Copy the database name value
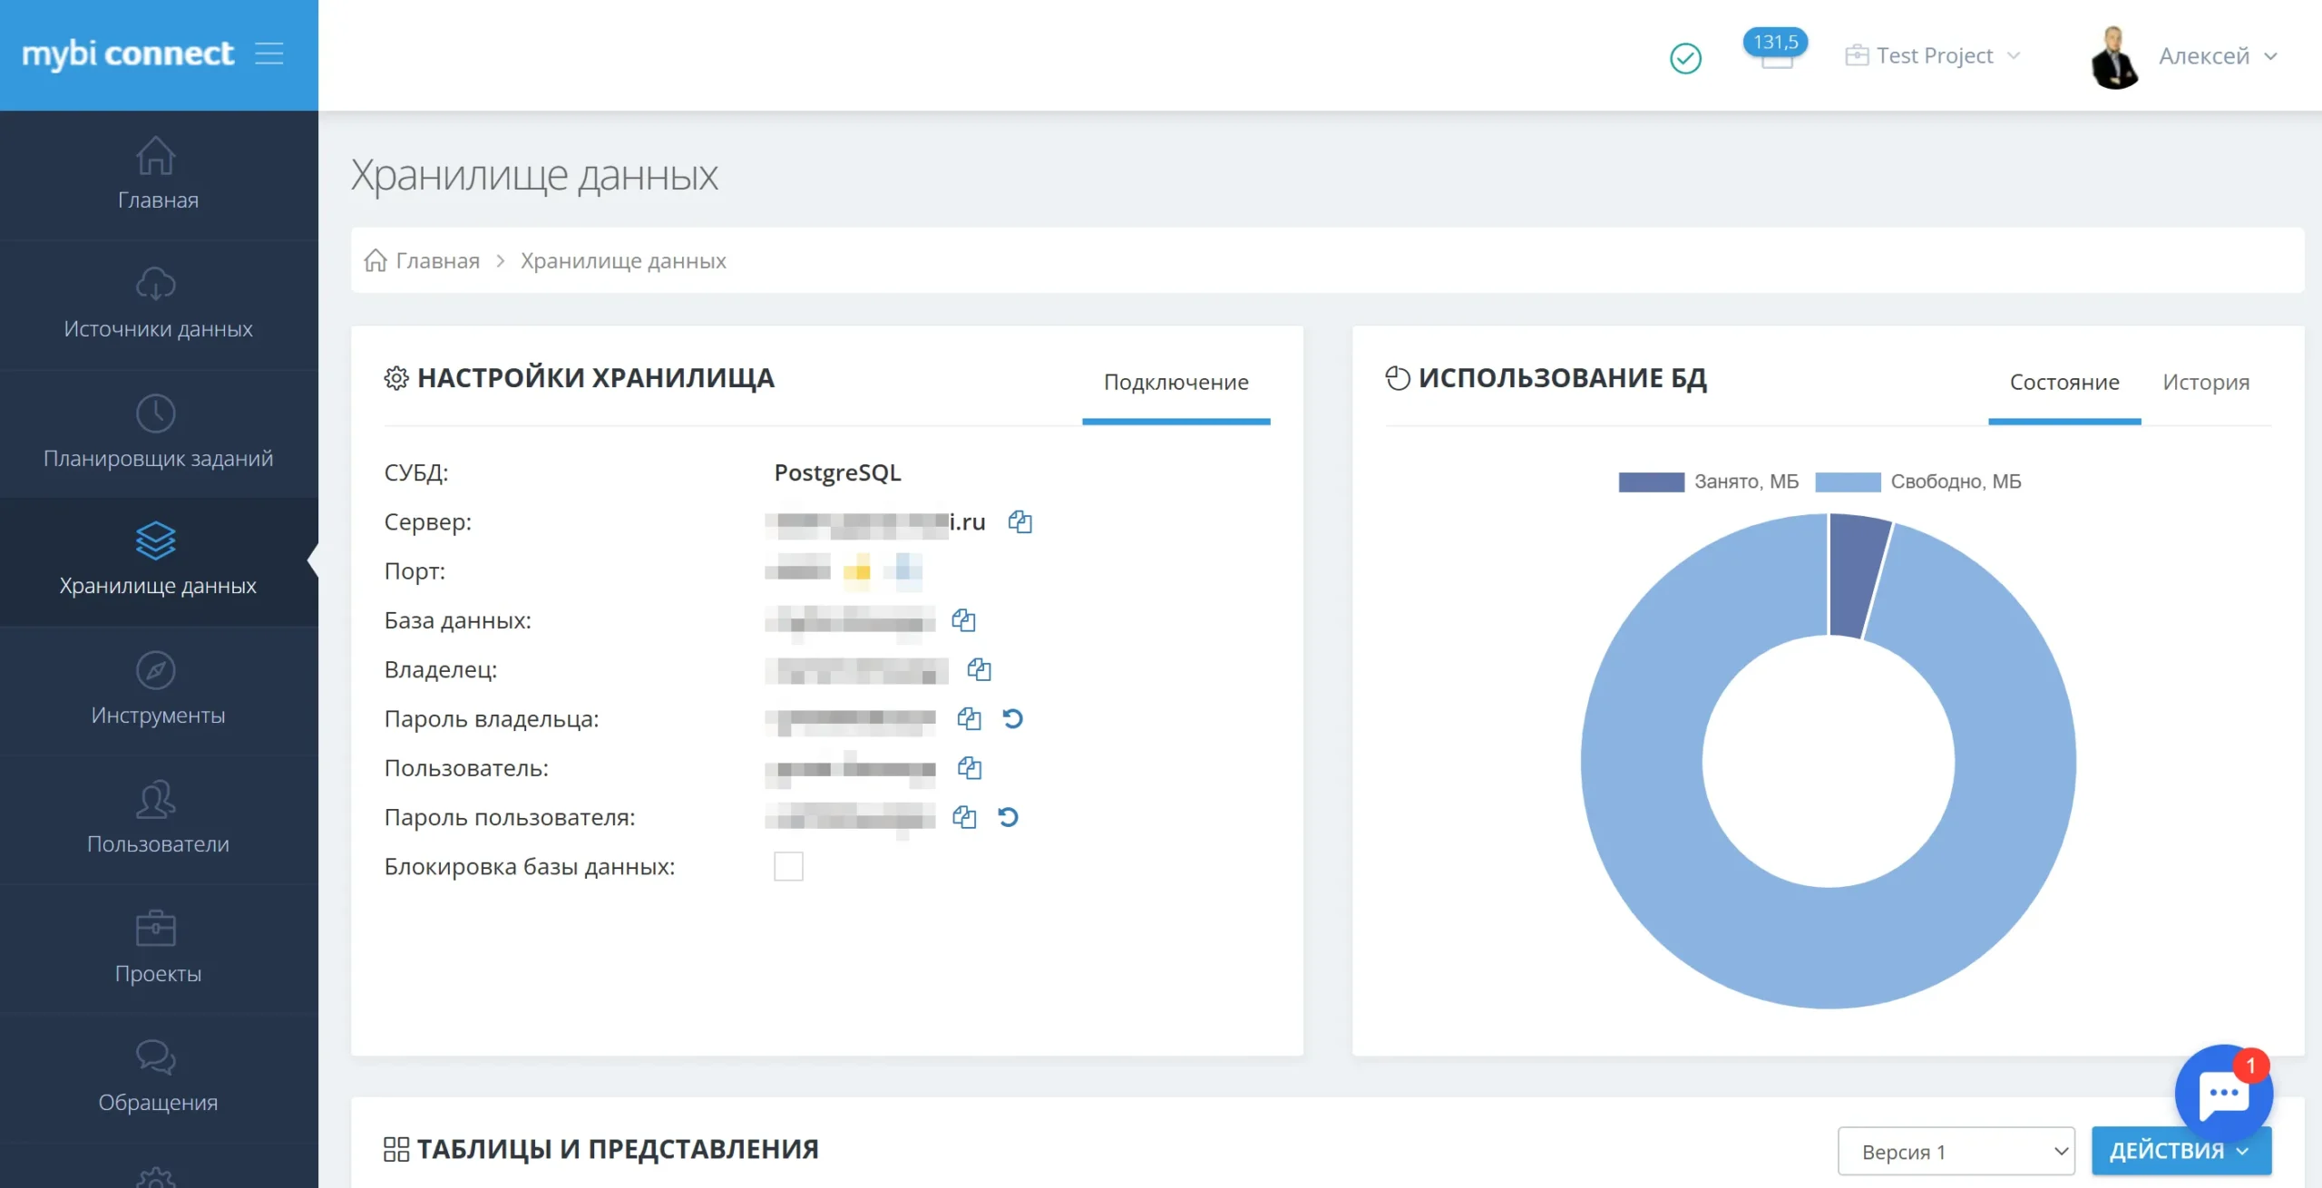The image size is (2322, 1188). point(963,620)
